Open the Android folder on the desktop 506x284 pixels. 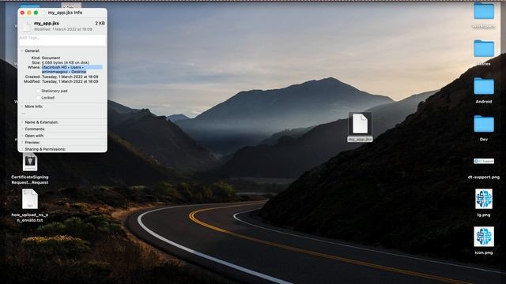(x=484, y=86)
